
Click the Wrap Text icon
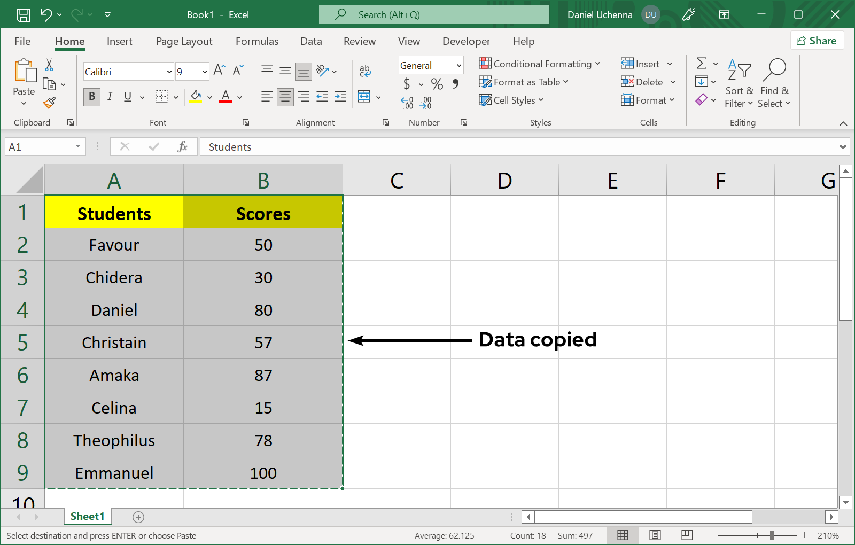pyautogui.click(x=365, y=70)
